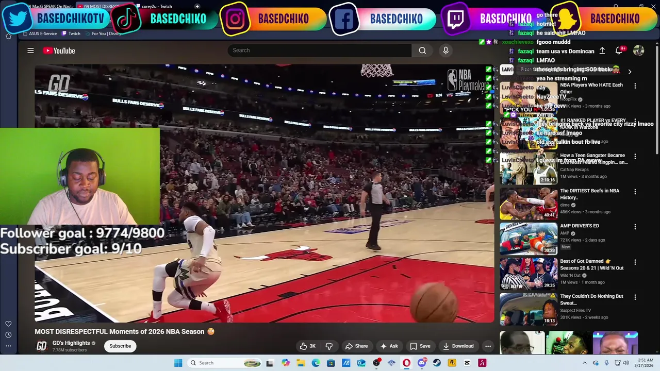660x371 pixels.
Task: Open GD's Highlights channel avatar
Action: 41,346
